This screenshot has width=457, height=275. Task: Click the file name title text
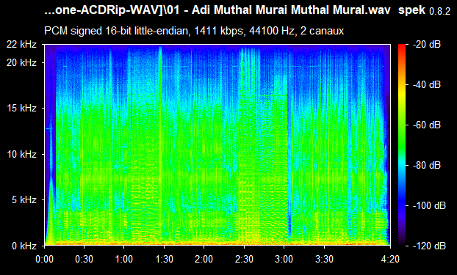coord(217,10)
